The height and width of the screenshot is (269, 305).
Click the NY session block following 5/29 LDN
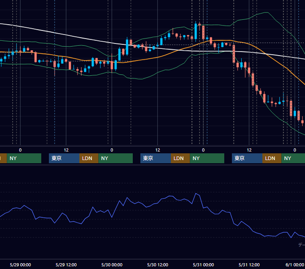pos(116,158)
